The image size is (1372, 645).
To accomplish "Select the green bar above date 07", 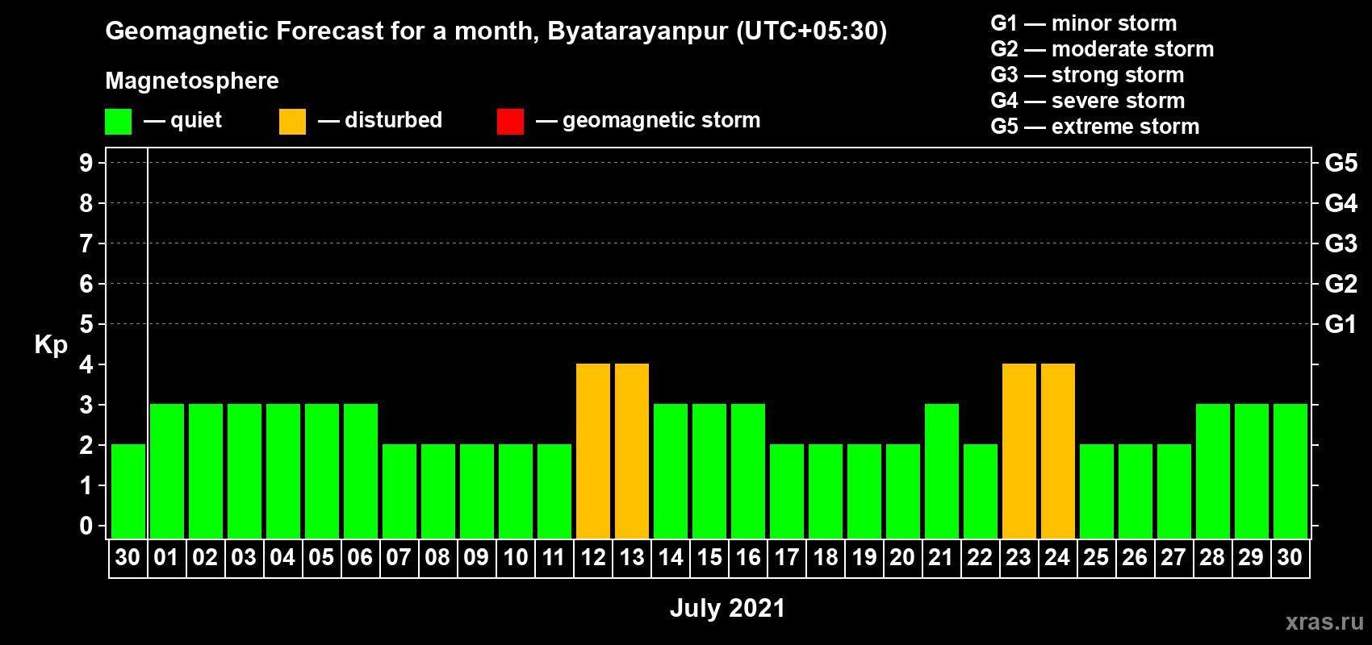I will pos(399,491).
